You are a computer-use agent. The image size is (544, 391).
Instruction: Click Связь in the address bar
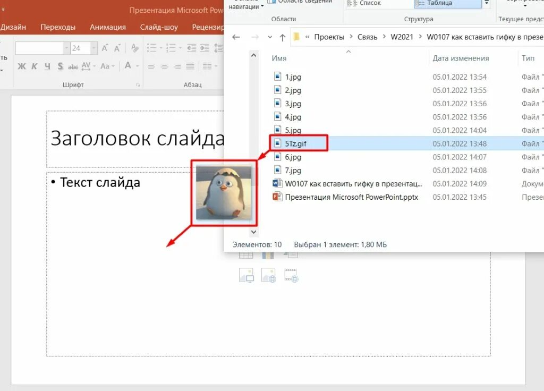(x=368, y=37)
